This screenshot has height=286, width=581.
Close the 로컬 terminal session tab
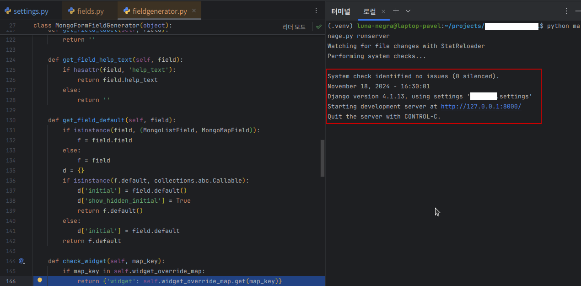pos(383,11)
